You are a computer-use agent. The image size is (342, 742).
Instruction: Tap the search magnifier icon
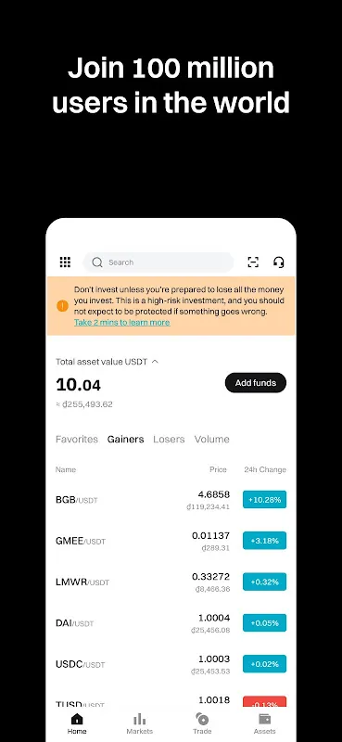coord(97,262)
